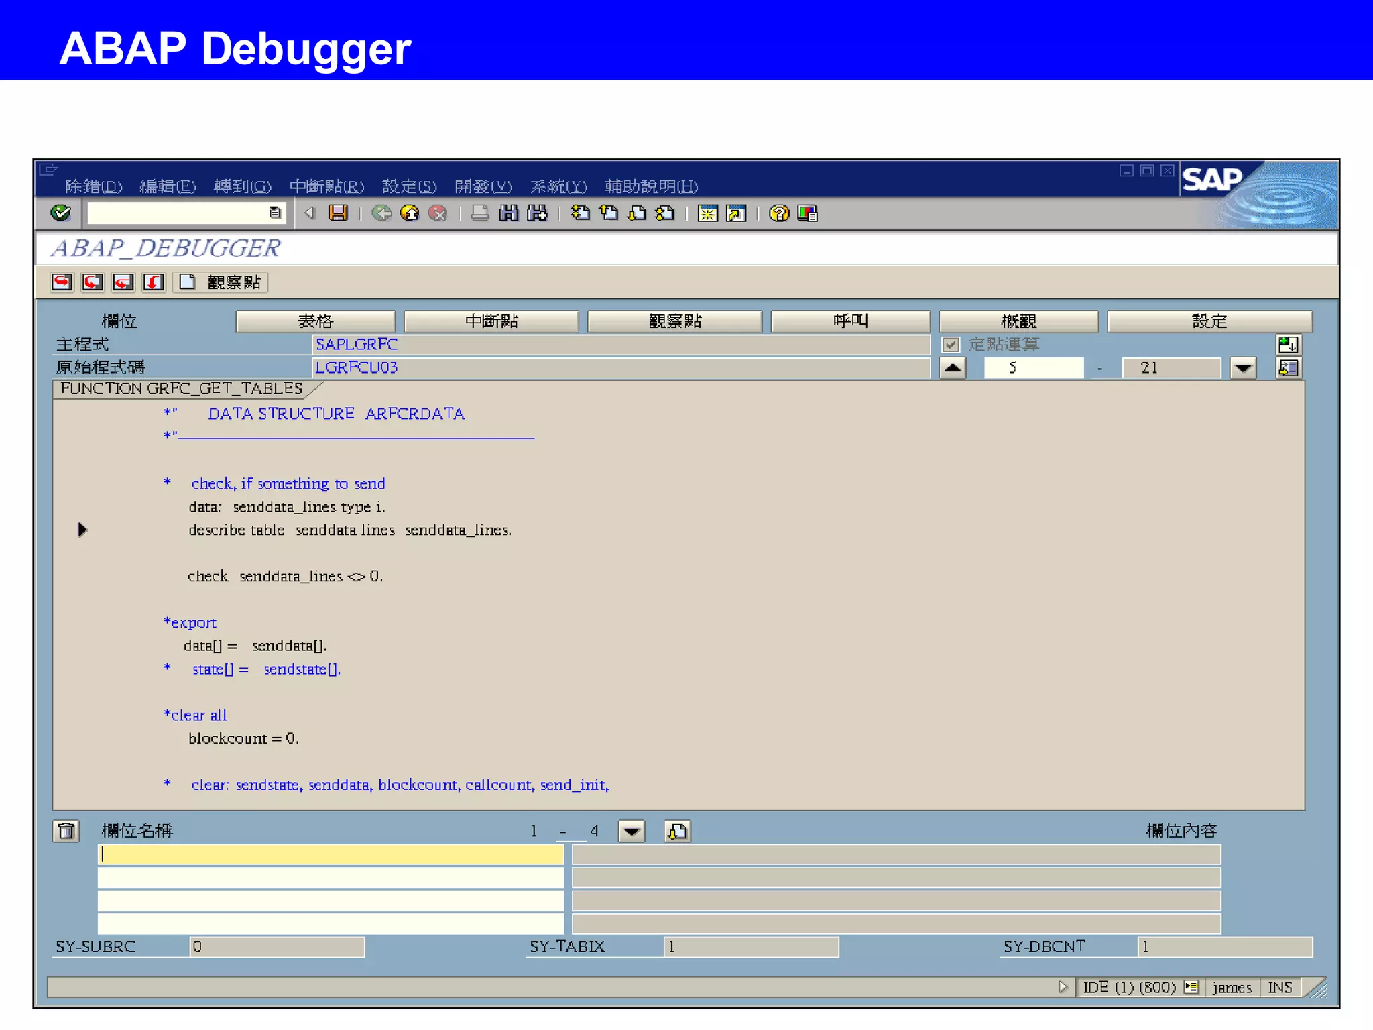Screen dimensions: 1373x1030
Task: Open the 中斷點(R) menu
Action: coord(327,186)
